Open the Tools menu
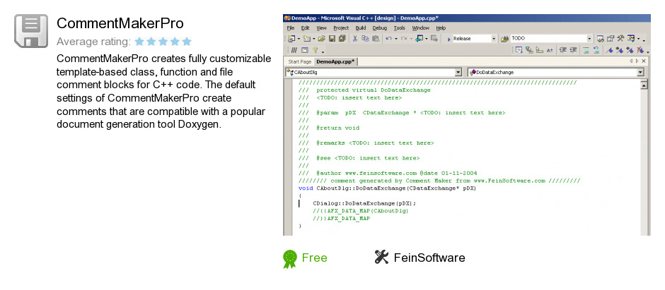This screenshot has width=665, height=290. click(399, 28)
